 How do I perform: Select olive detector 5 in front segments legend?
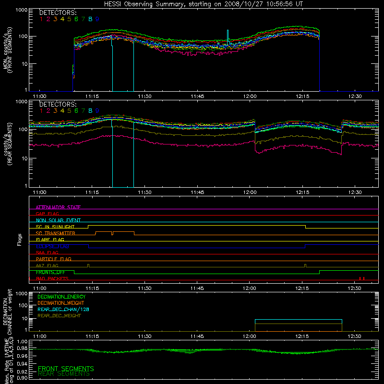[69, 19]
